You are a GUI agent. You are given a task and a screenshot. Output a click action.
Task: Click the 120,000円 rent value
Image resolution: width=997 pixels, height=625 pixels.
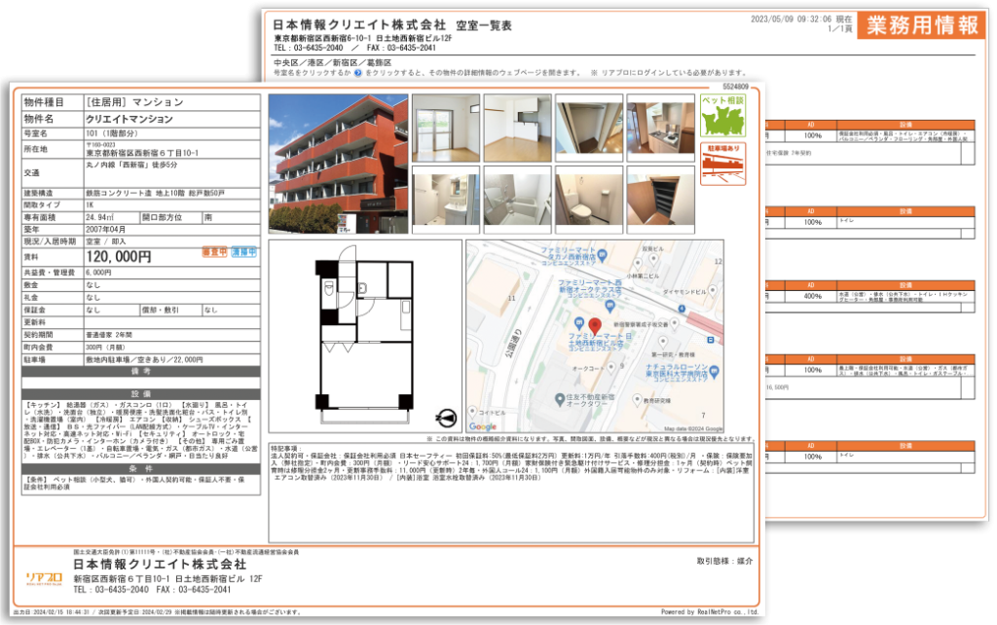119,257
